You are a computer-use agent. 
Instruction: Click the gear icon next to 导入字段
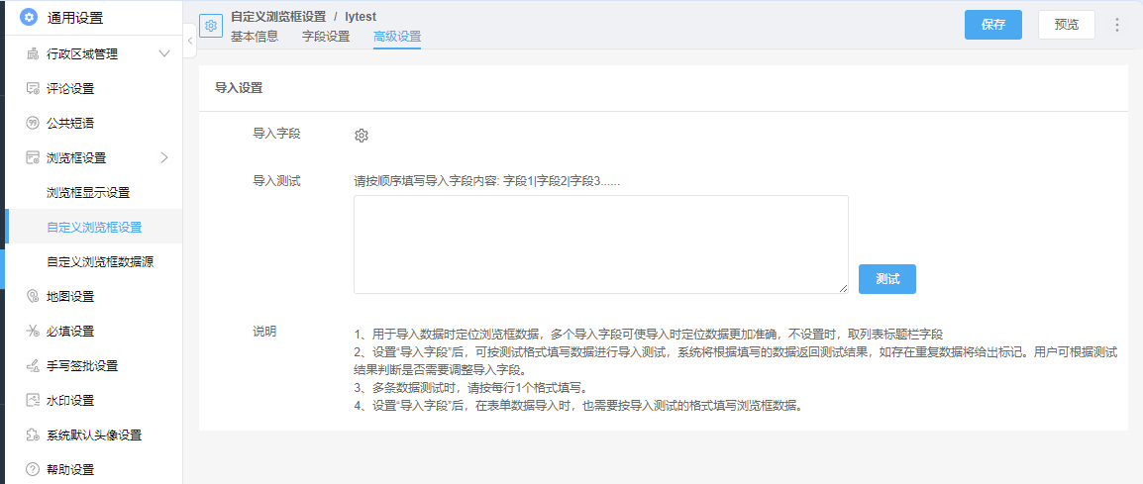(361, 135)
